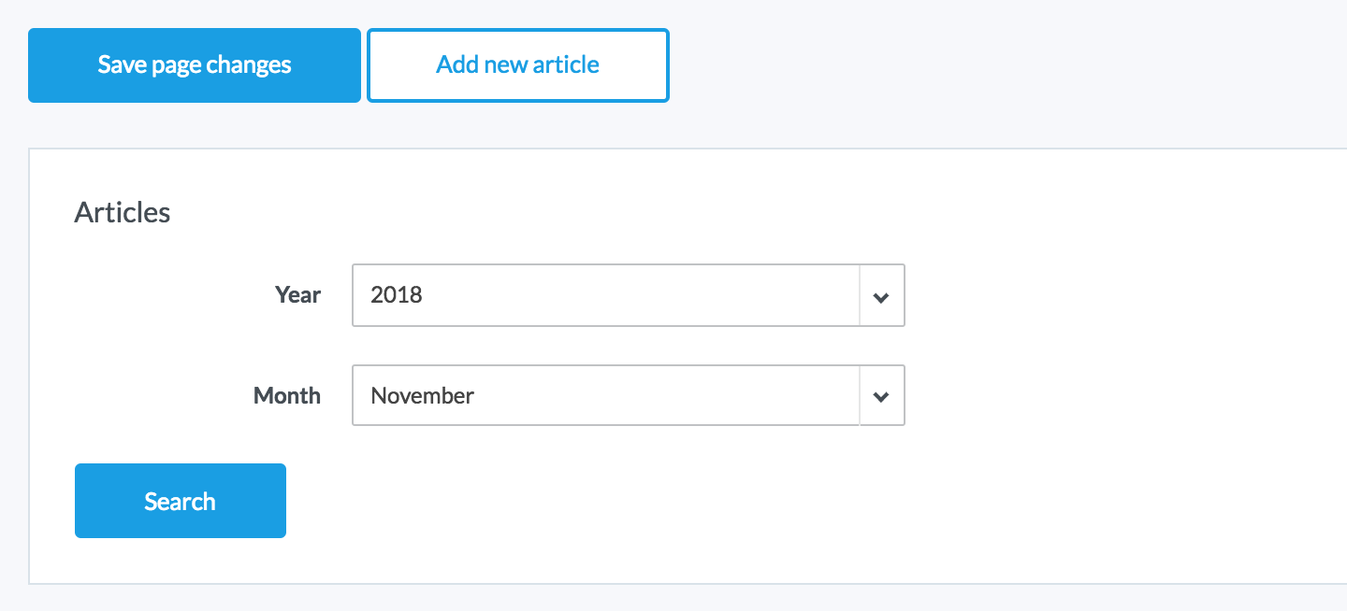Open the Month dropdown field
The image size is (1347, 611).
pyautogui.click(x=605, y=395)
